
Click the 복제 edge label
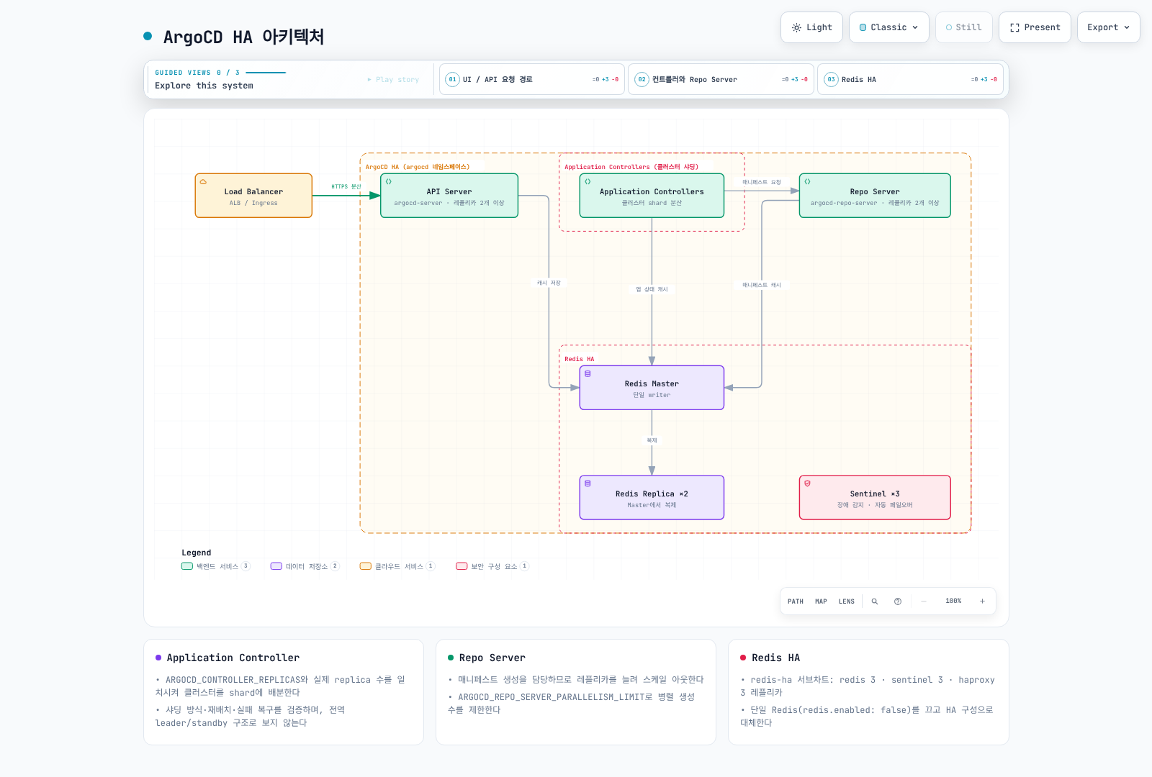(x=652, y=440)
